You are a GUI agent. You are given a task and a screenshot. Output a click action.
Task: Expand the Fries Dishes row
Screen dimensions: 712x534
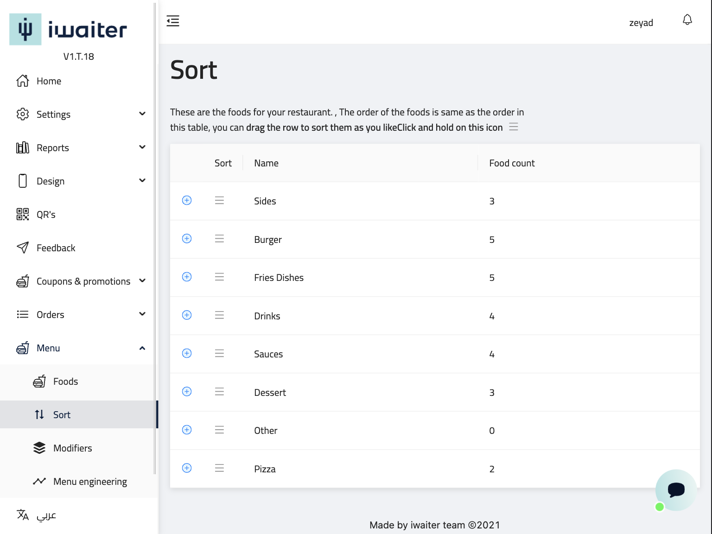pos(187,277)
